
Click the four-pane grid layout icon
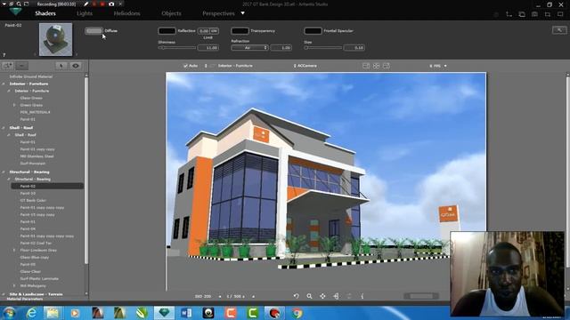click(376, 66)
